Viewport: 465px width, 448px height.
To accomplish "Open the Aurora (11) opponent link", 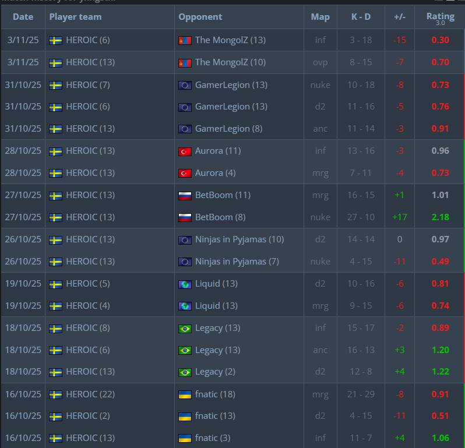I will coord(218,151).
